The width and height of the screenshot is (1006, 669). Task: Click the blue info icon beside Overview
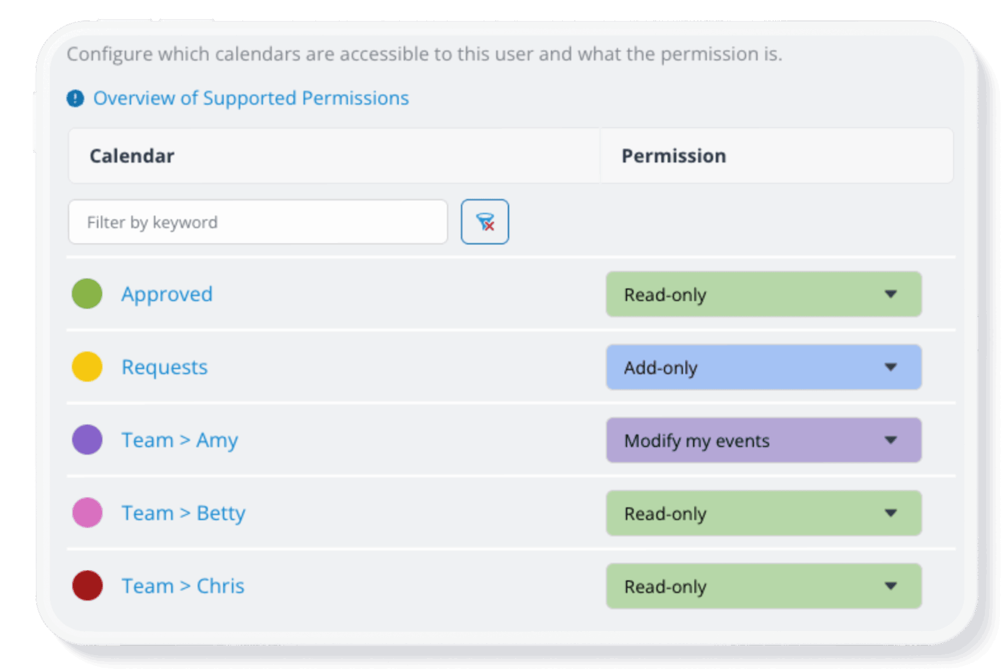(x=75, y=98)
